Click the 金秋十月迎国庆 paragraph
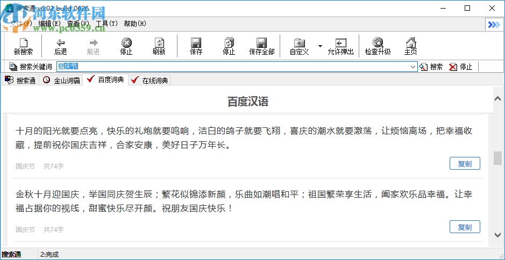505x260 pixels. point(244,202)
